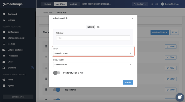
Task: Click Editar button in Expositores row
Action: pyautogui.click(x=170, y=90)
